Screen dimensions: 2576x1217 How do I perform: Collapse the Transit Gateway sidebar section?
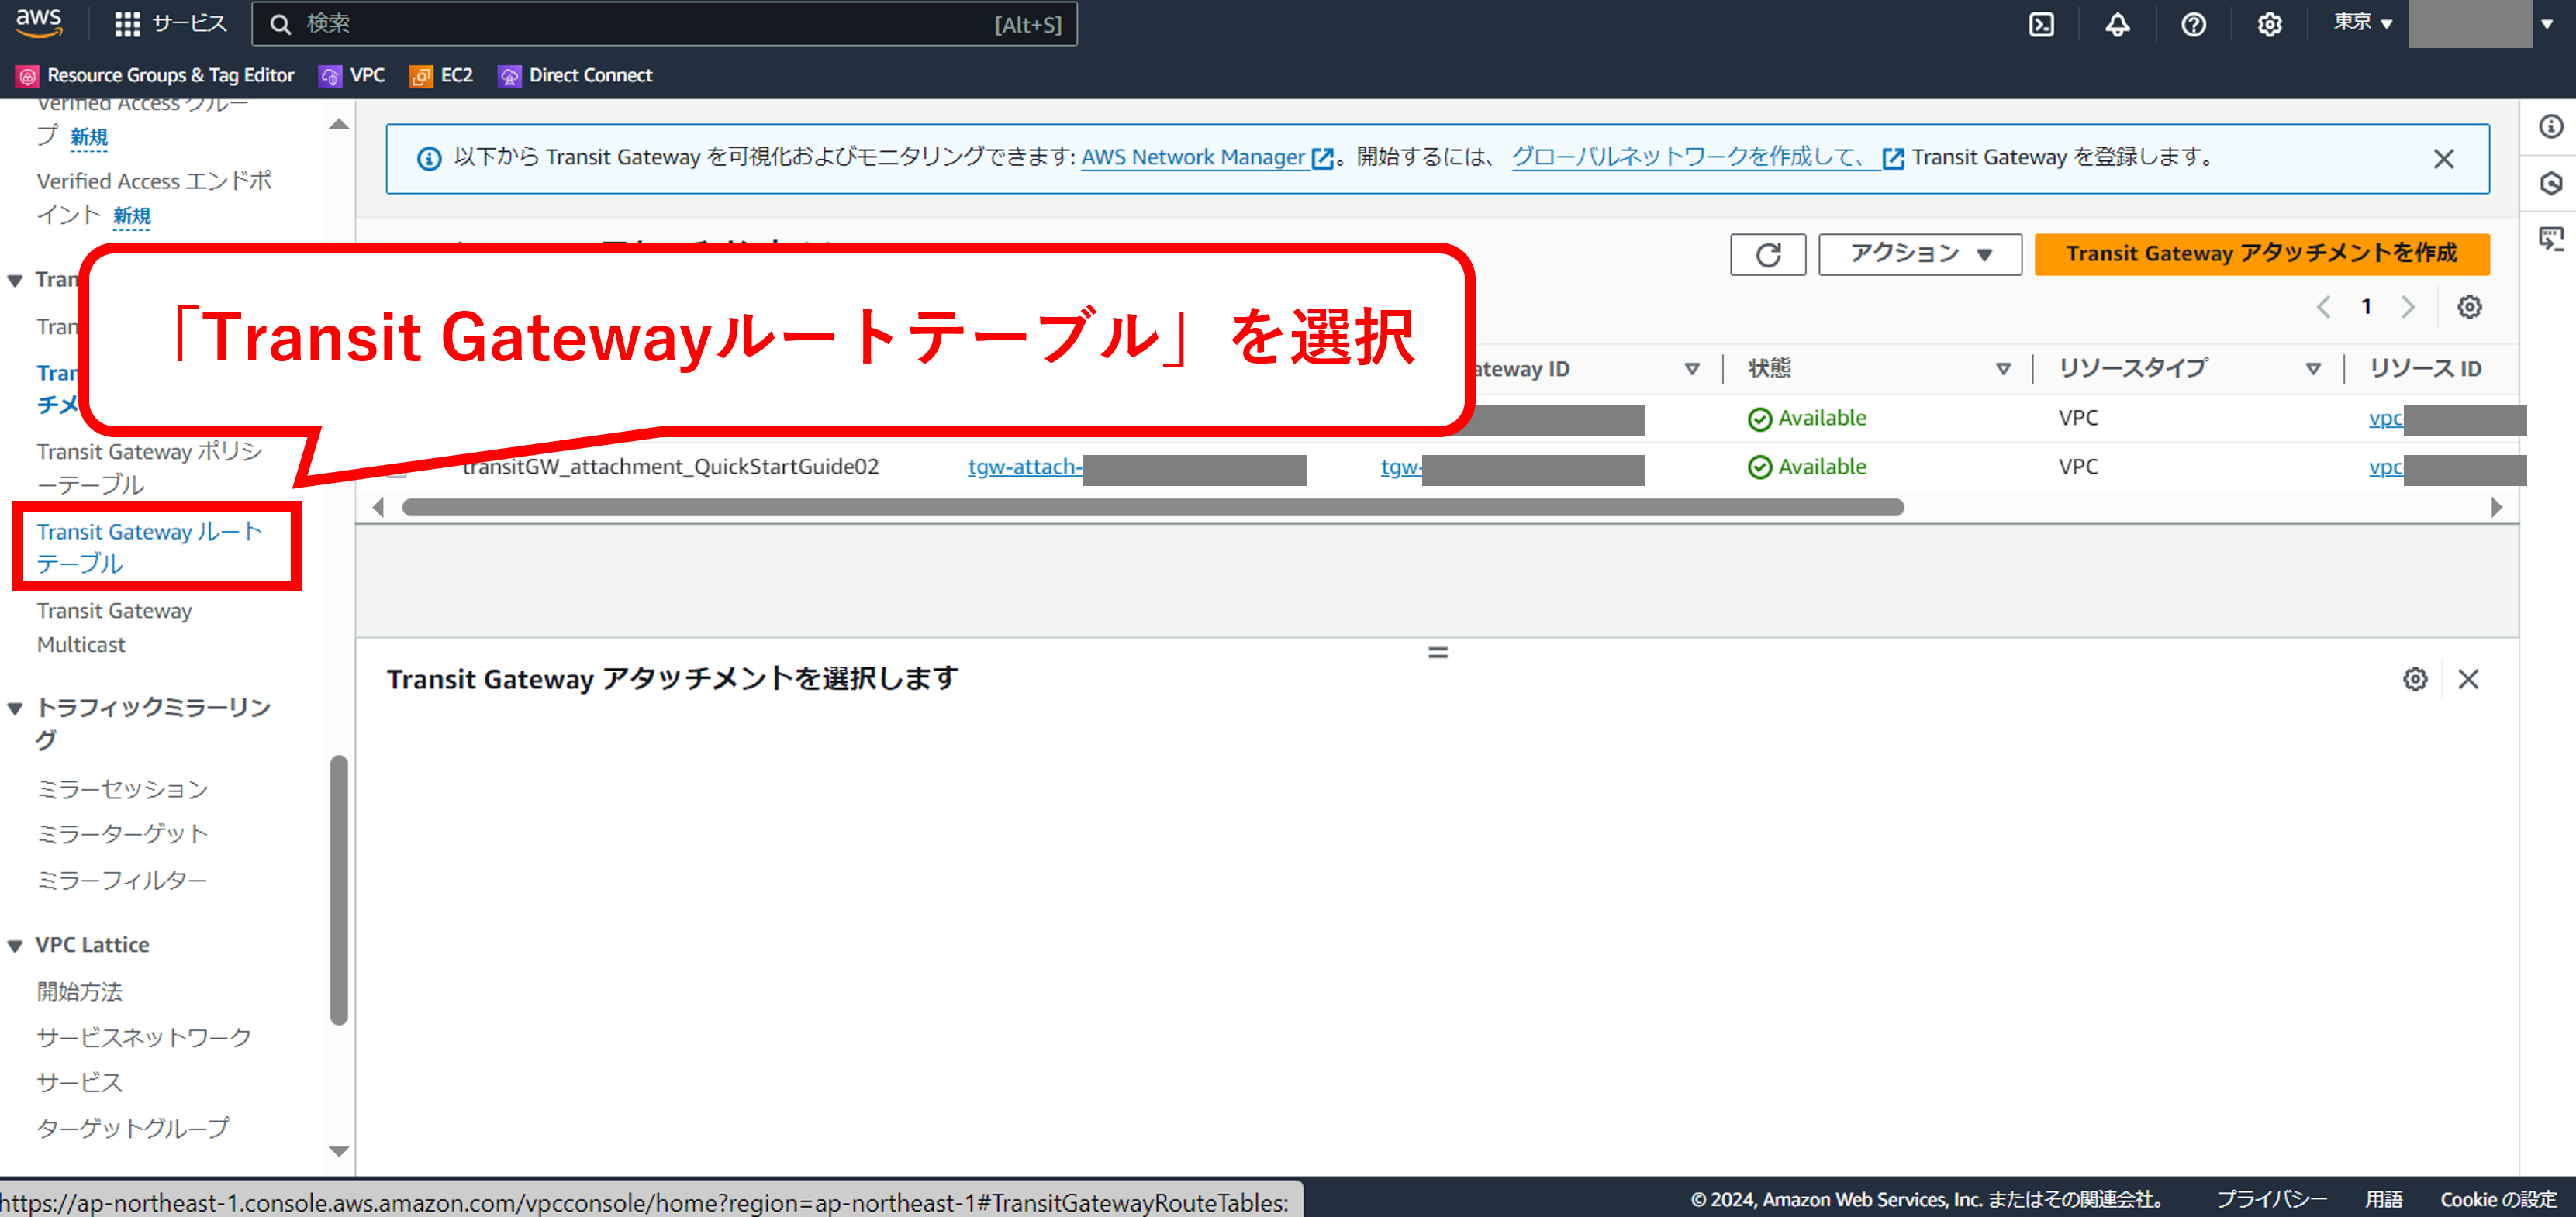coord(15,280)
